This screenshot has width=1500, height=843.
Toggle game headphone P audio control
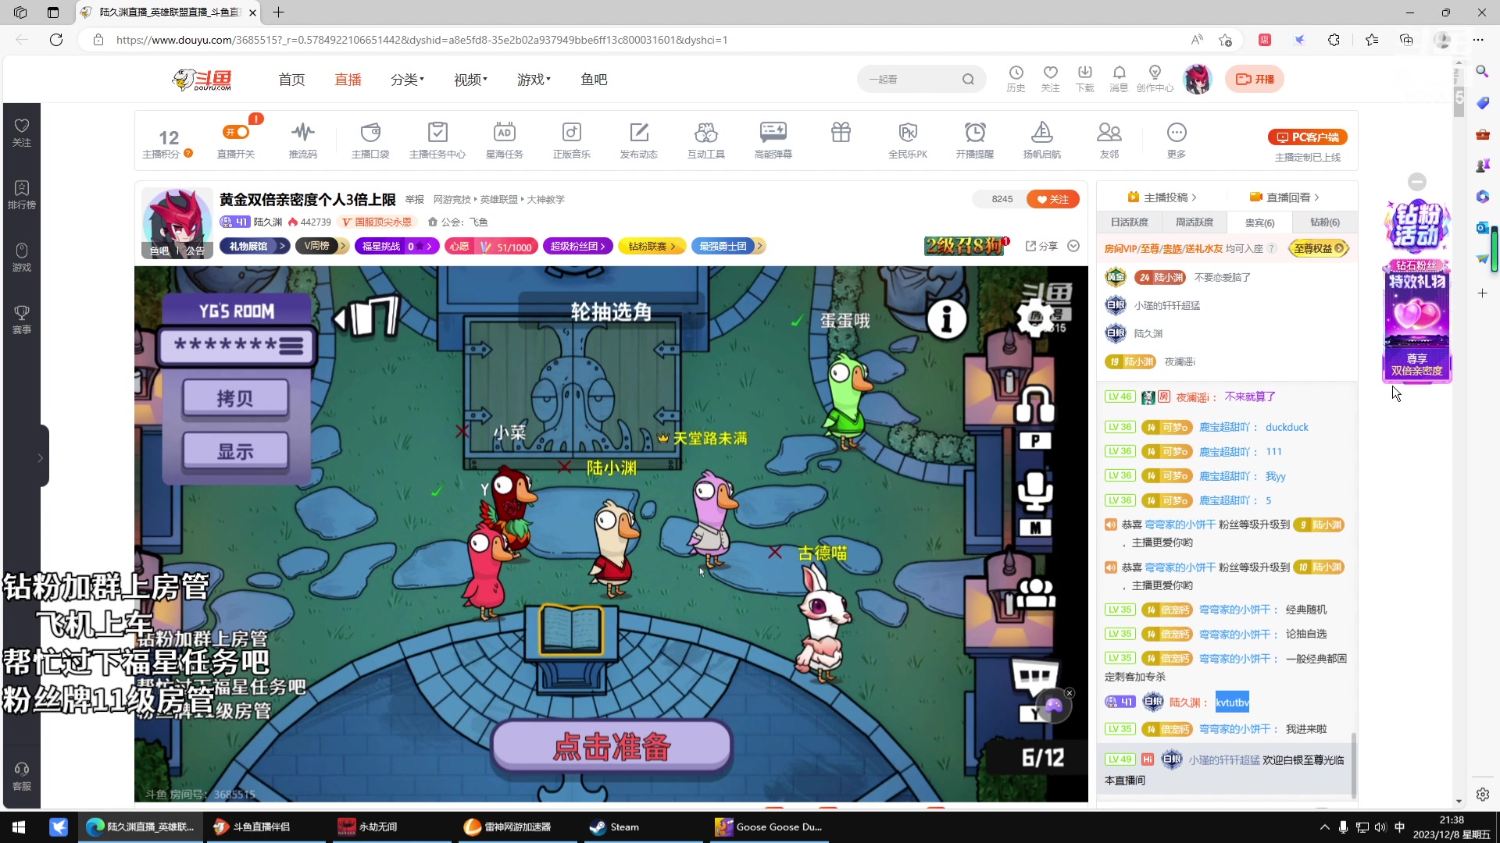coord(1035,418)
